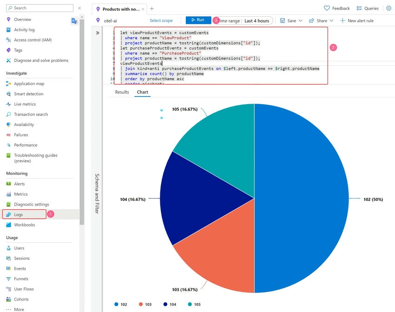Open Events under Usage
Image resolution: width=395 pixels, height=312 pixels.
[20, 269]
